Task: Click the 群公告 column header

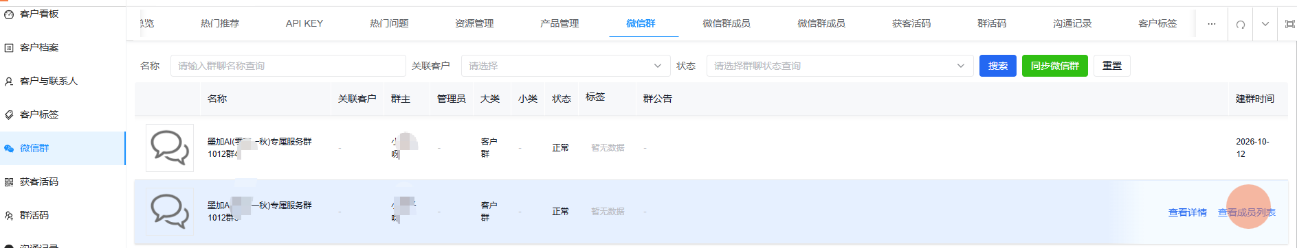Action: (658, 99)
